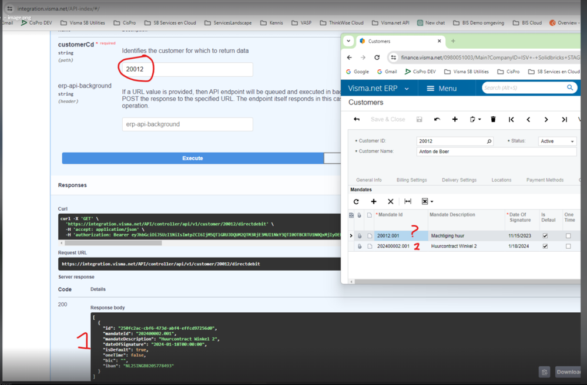Click the back arrow in the Customers toolbar
The width and height of the screenshot is (587, 385).
click(x=357, y=119)
